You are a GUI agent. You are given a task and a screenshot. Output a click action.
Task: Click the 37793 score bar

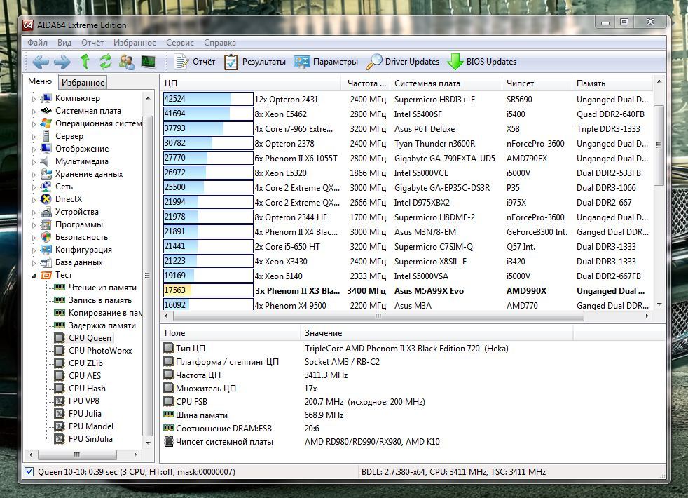pyautogui.click(x=208, y=128)
